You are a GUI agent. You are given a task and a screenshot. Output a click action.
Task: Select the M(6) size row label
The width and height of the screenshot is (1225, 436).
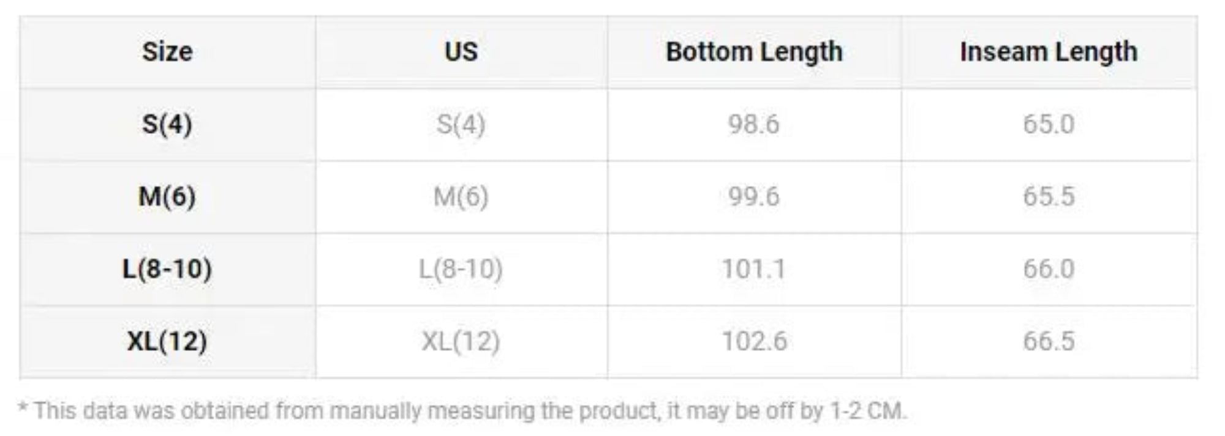point(167,197)
